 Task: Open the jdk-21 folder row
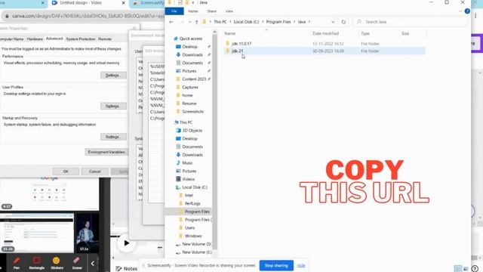325,51
